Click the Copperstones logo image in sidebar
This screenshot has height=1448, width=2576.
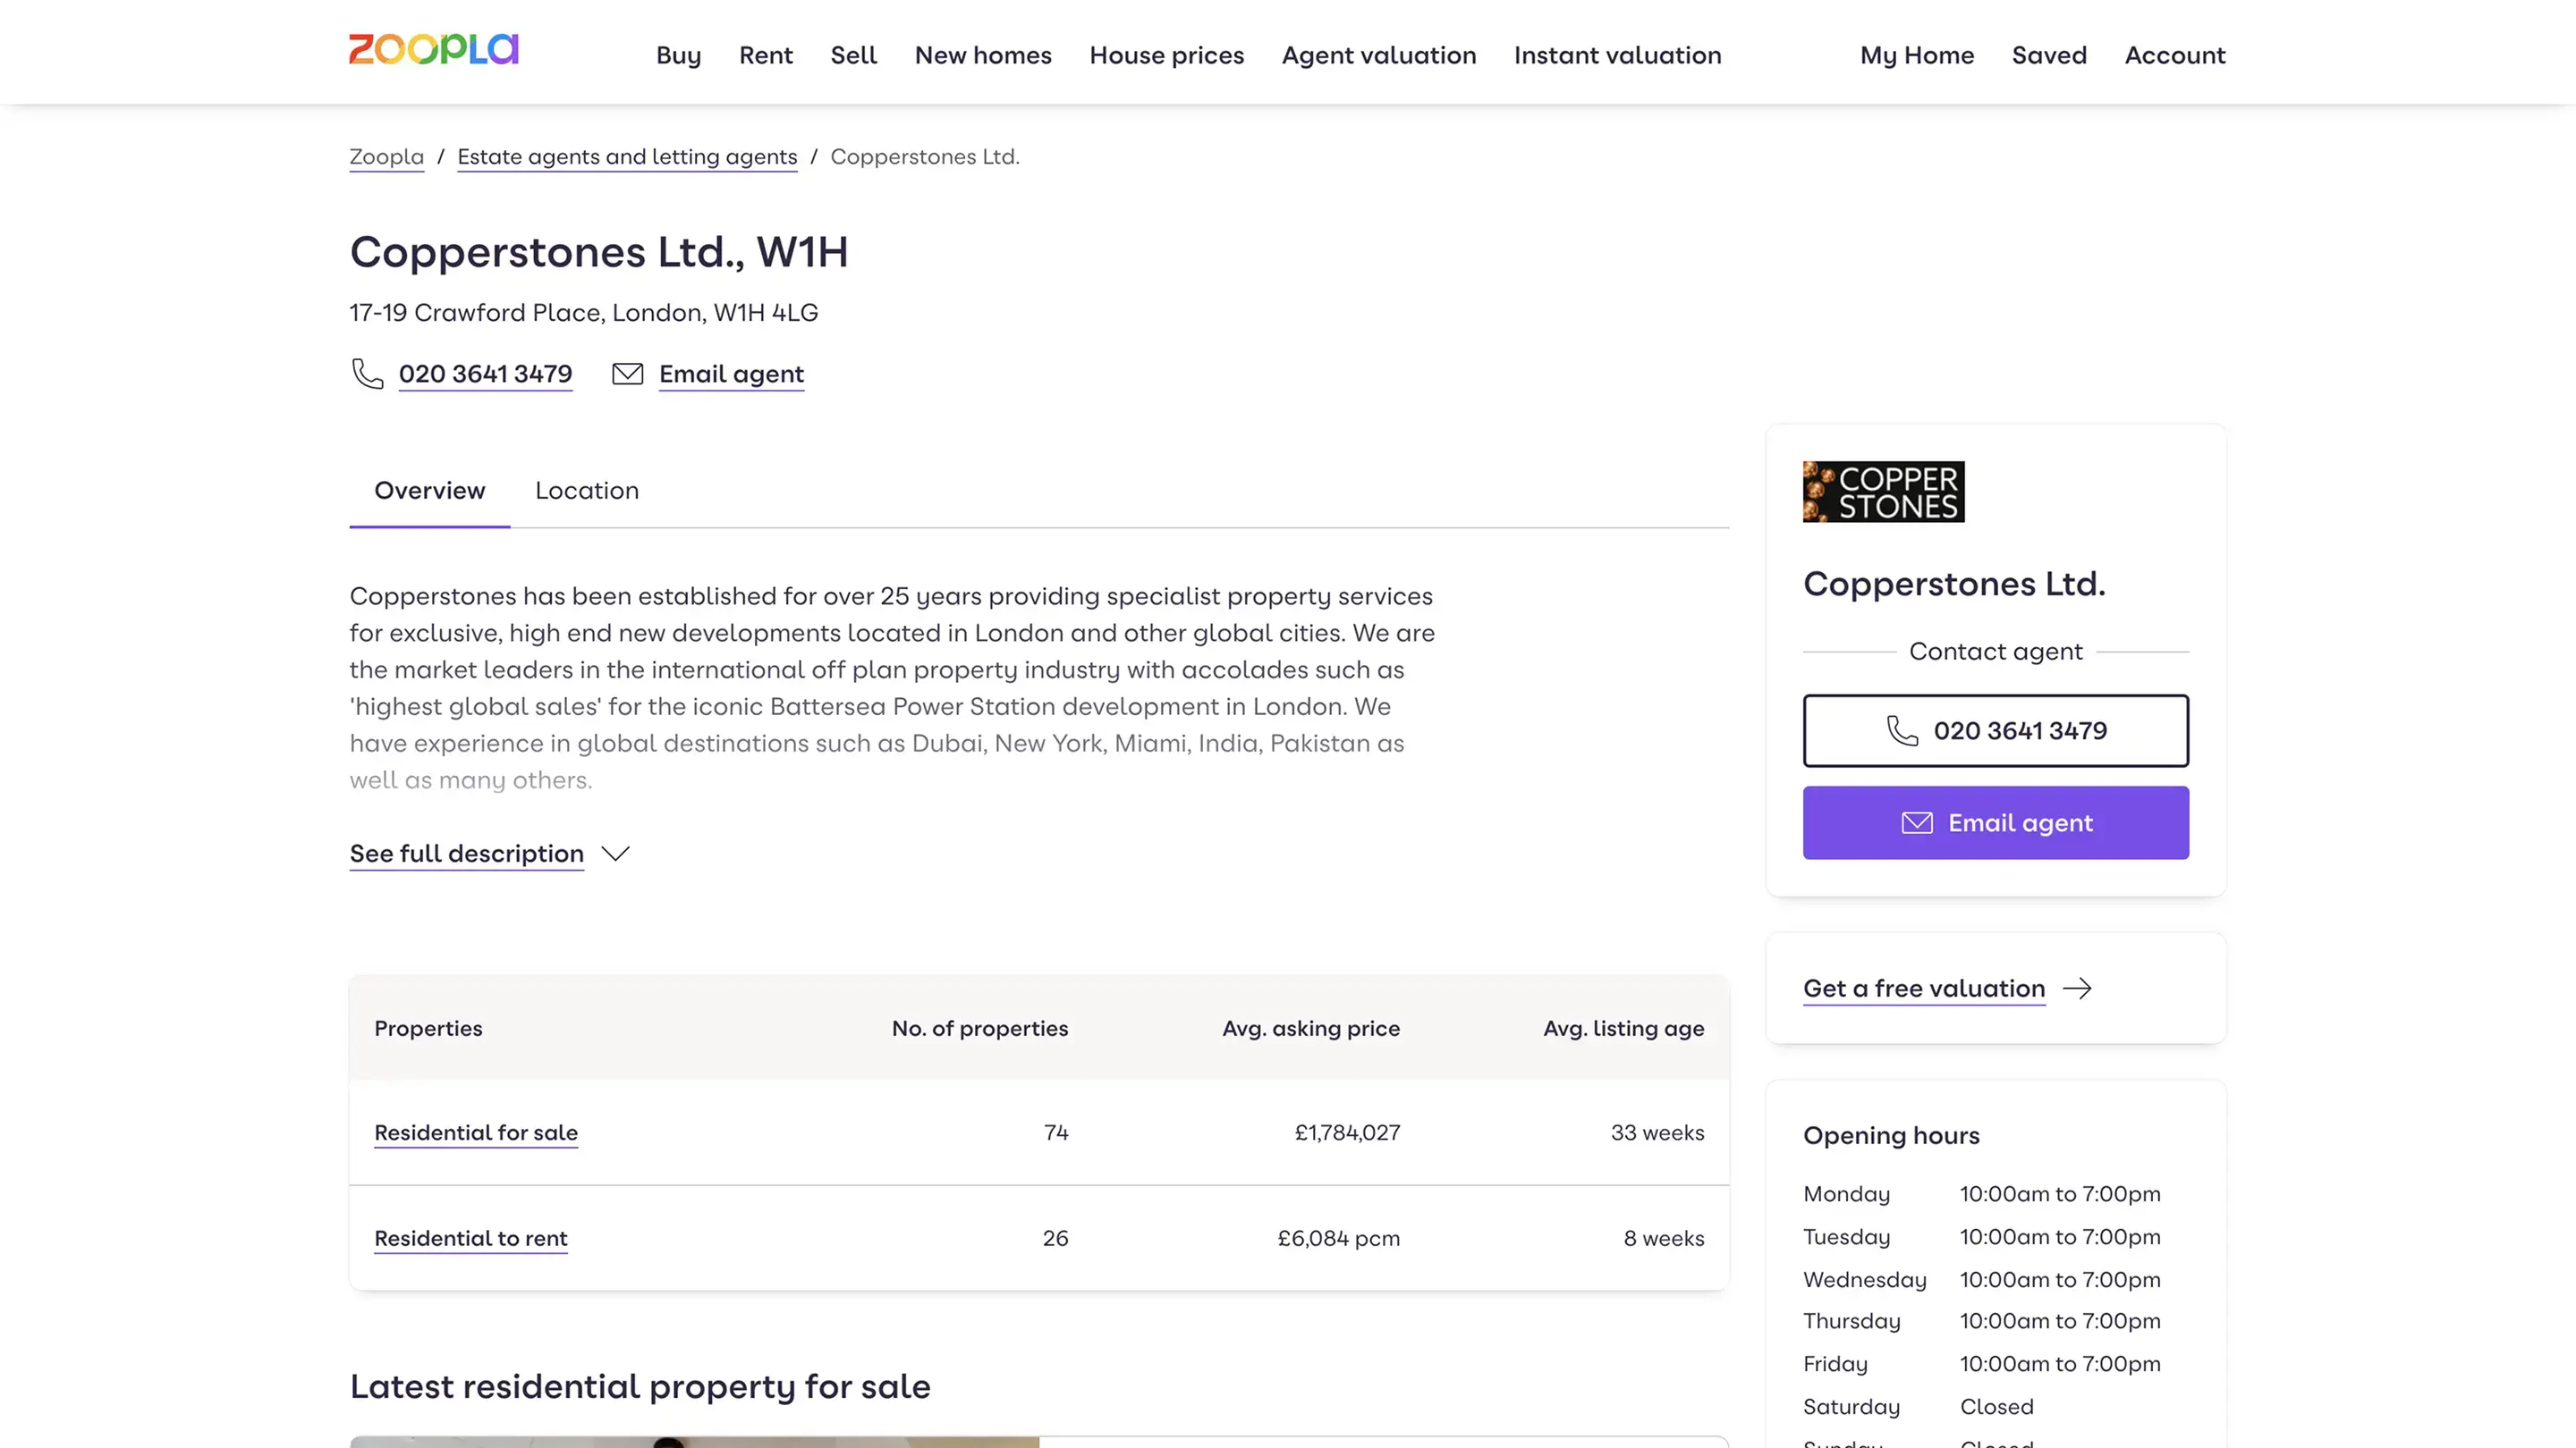(x=1883, y=492)
